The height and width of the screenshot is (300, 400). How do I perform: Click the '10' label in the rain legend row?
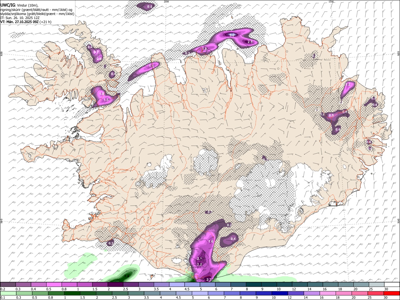click(274, 298)
